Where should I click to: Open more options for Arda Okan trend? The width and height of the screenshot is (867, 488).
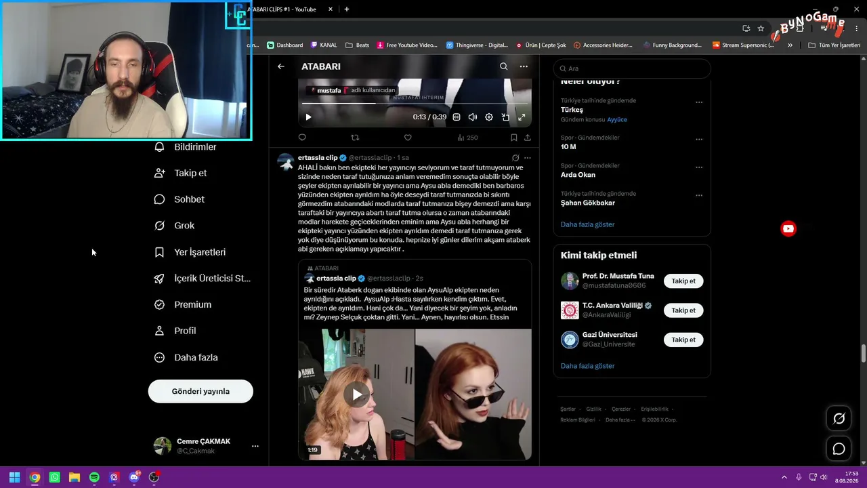699,167
